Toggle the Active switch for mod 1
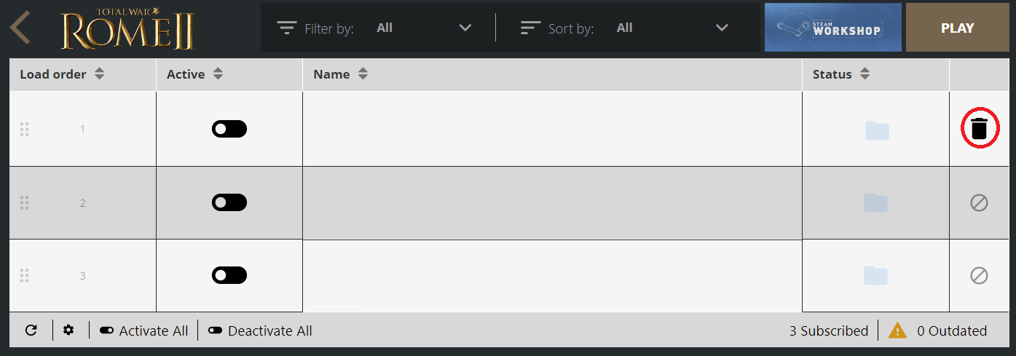Viewport: 1016px width, 356px height. tap(229, 129)
